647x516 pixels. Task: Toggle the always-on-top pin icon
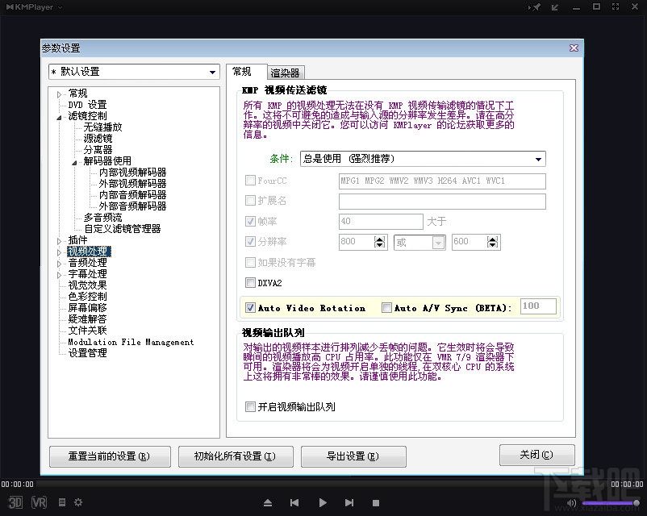pyautogui.click(x=534, y=7)
